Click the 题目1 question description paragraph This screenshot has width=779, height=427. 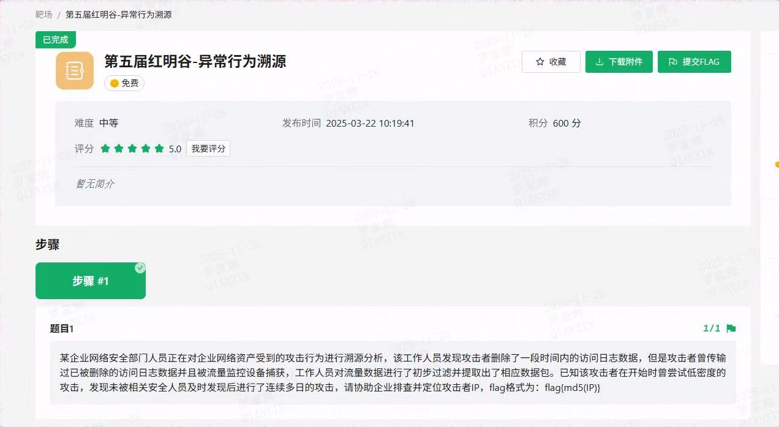pyautogui.click(x=393, y=373)
